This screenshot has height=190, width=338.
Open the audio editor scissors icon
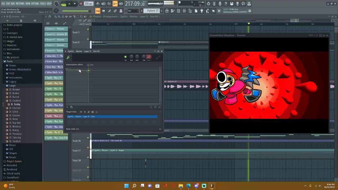click(214, 4)
